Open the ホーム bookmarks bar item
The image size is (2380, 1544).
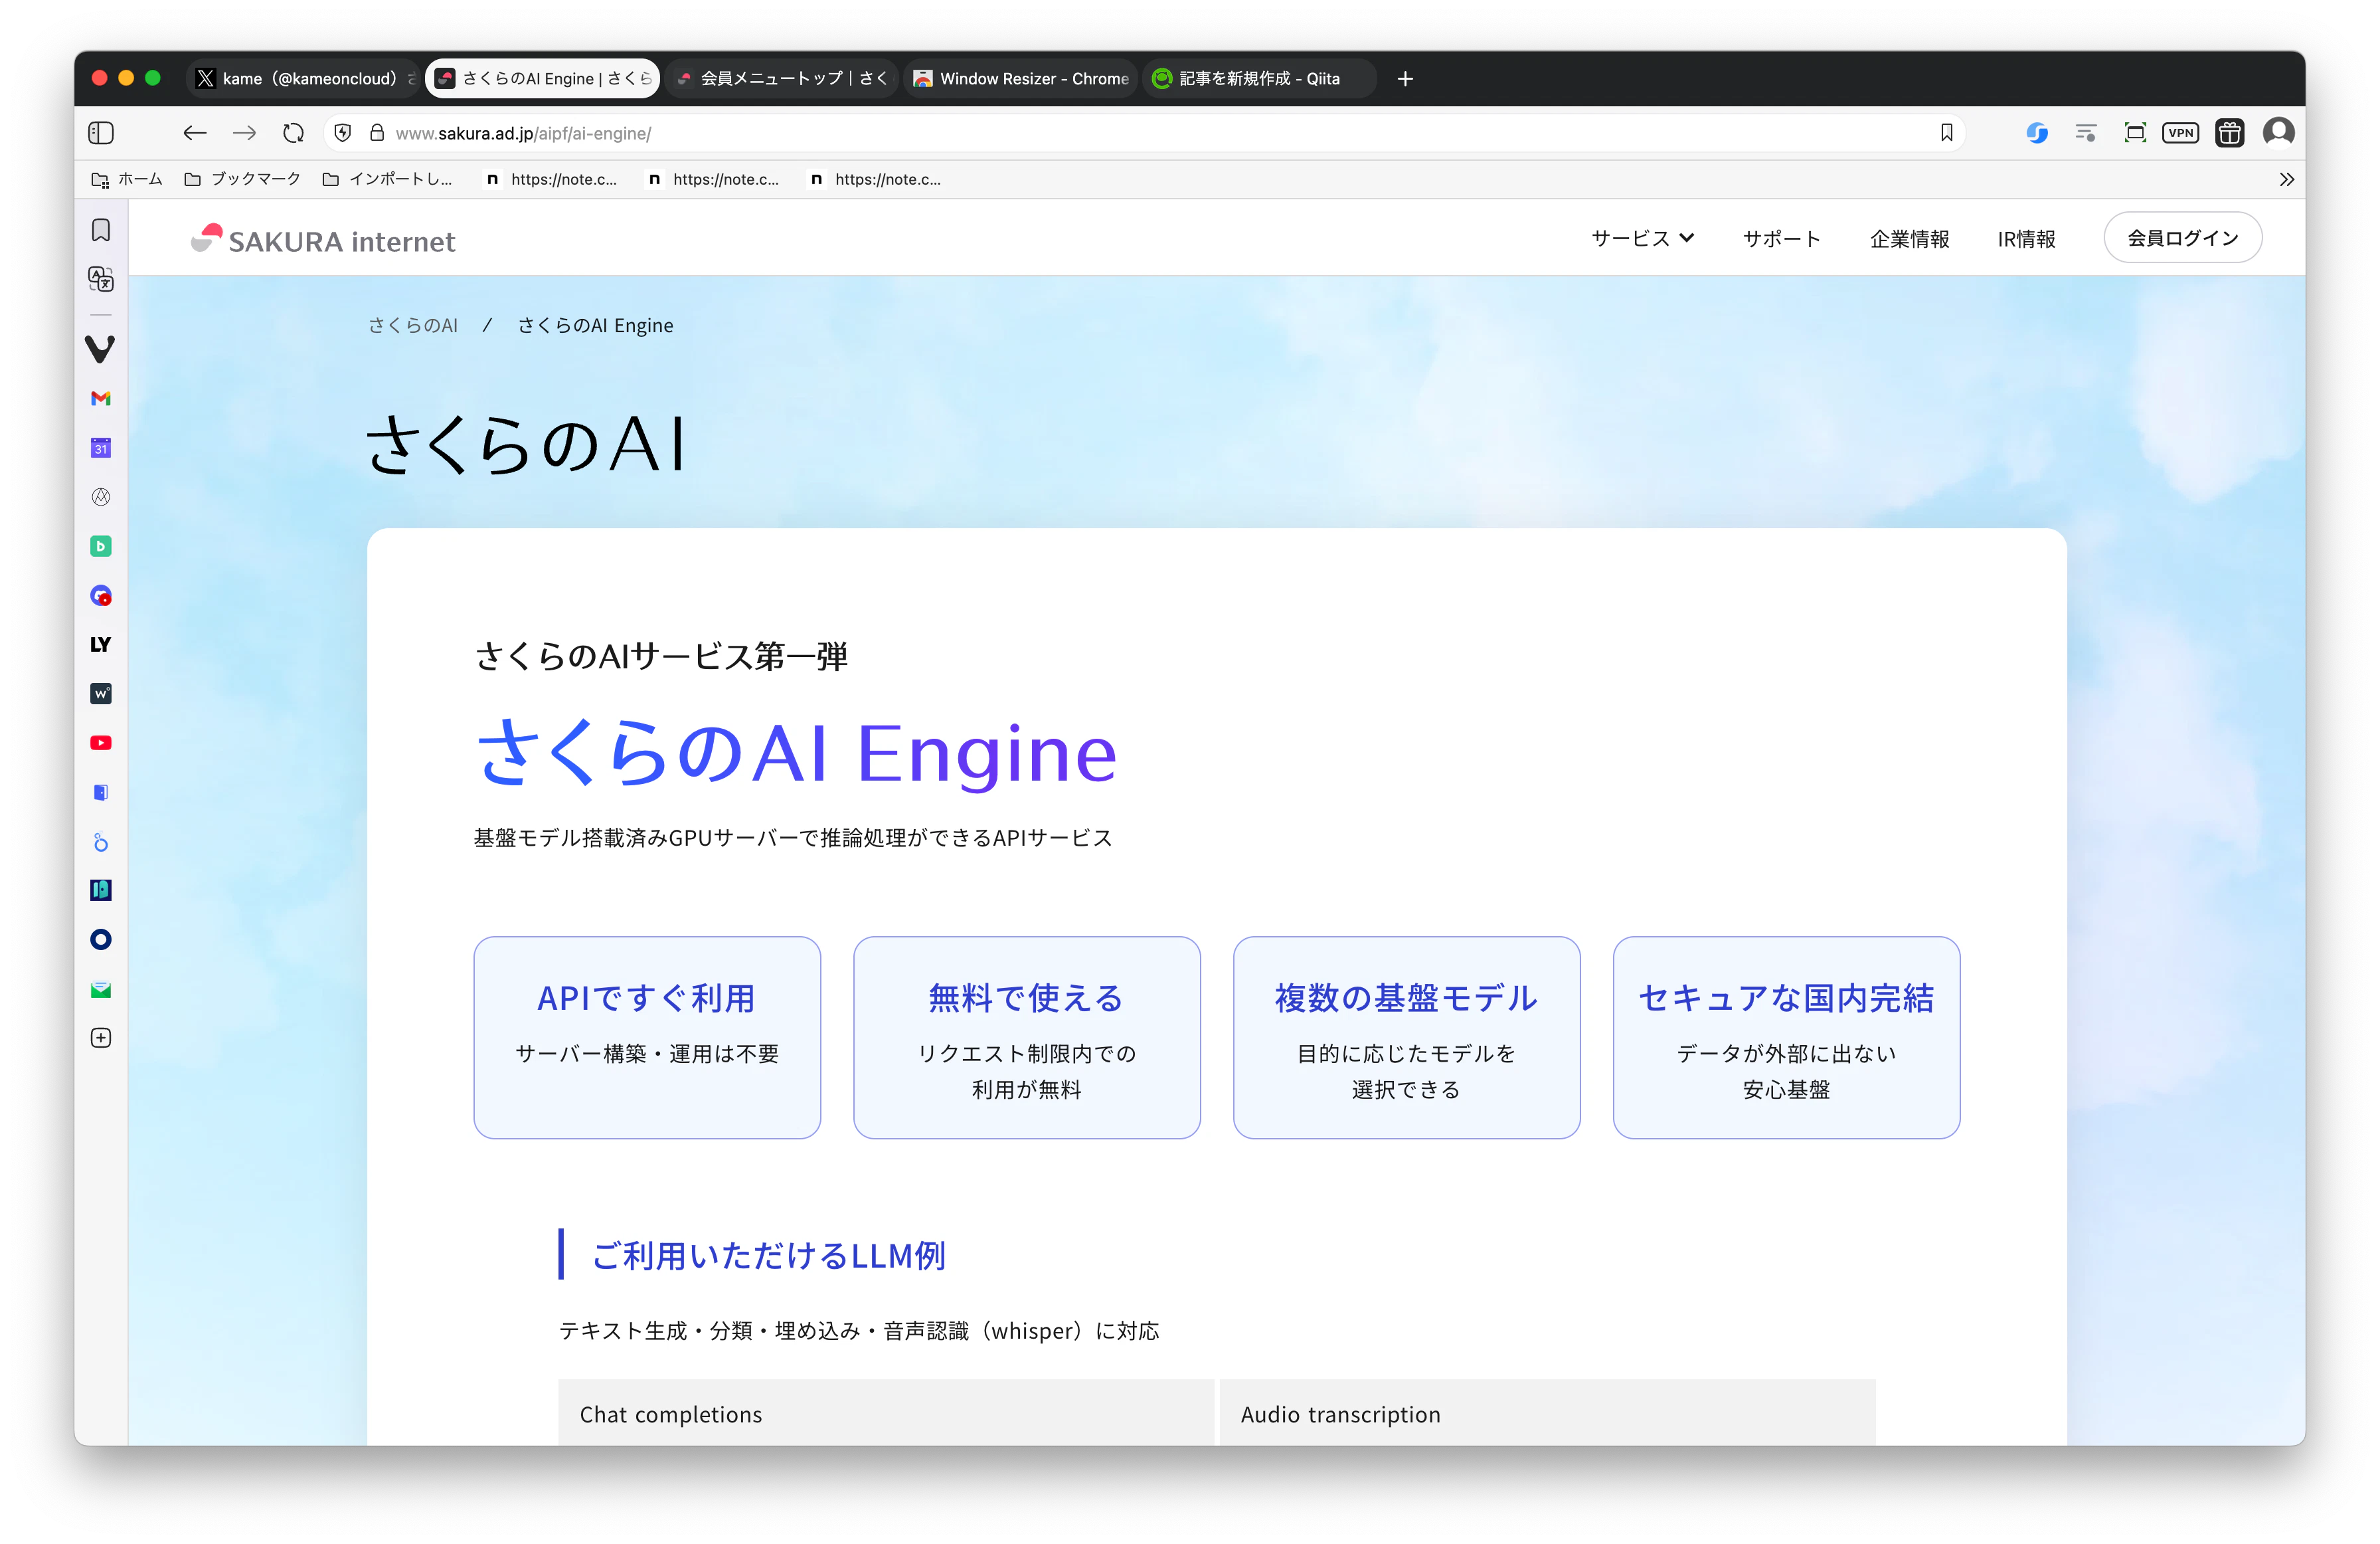point(127,179)
